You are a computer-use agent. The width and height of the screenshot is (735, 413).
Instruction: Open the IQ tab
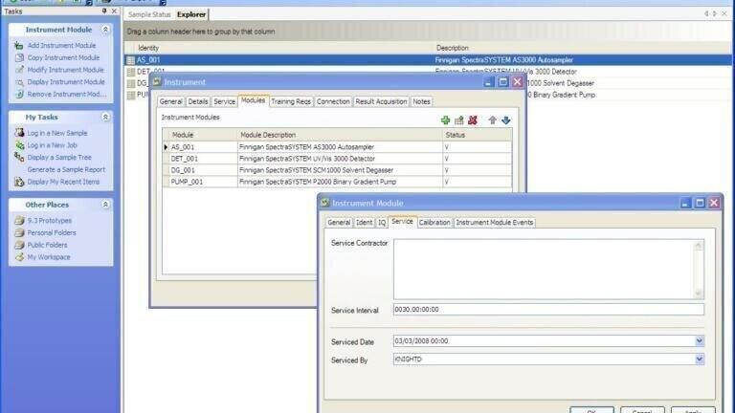coord(382,223)
